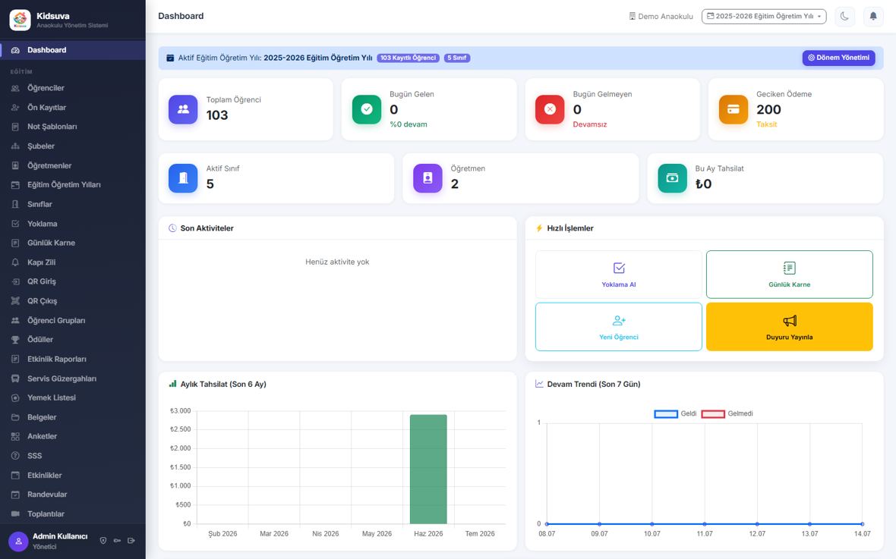The width and height of the screenshot is (896, 559).
Task: Click the logout icon in the sidebar footer
Action: 131,541
